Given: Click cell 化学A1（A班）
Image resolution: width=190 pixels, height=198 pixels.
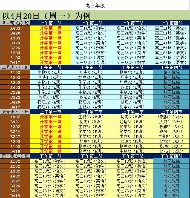Looking at the screenshot, I should point(133,107).
